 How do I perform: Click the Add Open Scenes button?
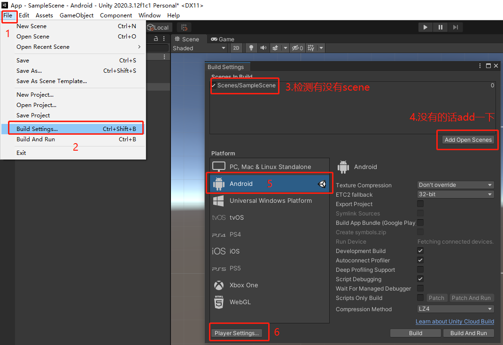tap(467, 139)
